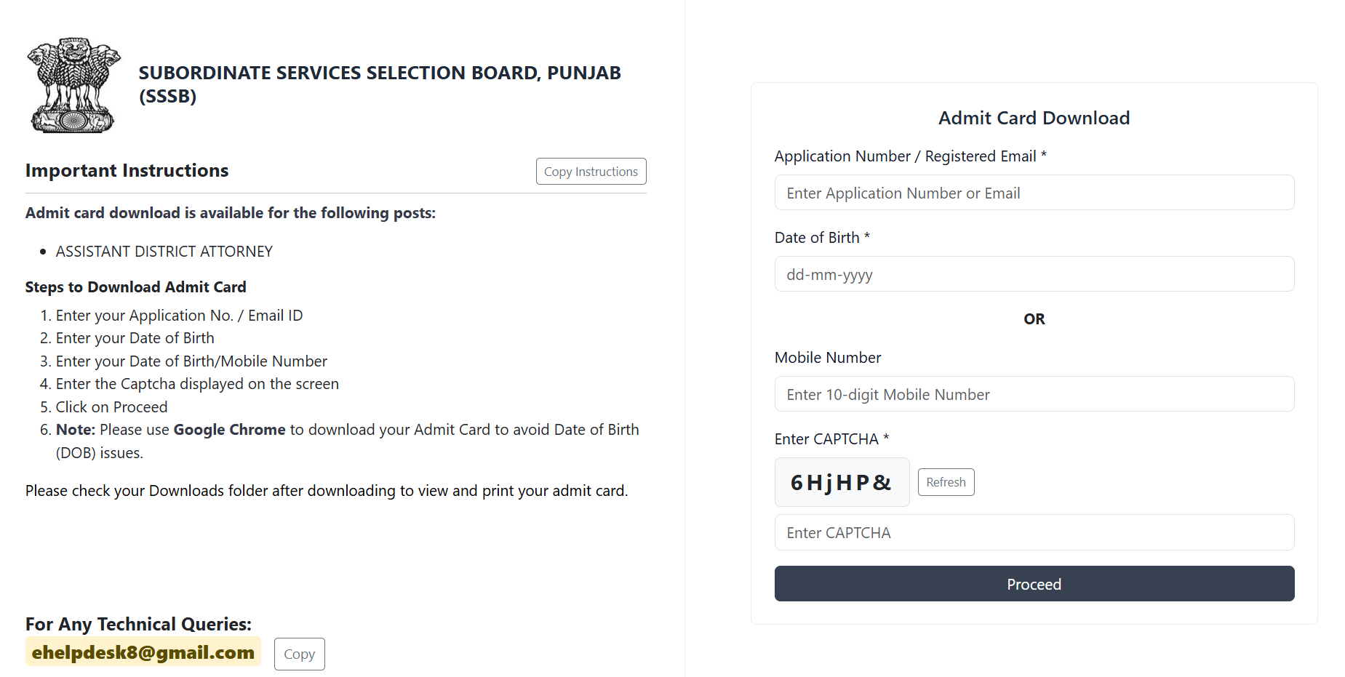
Task: Copy the helpdesk email address
Action: 299,654
